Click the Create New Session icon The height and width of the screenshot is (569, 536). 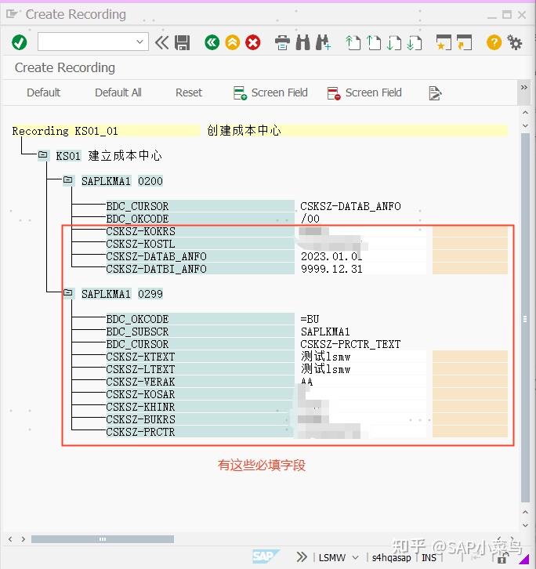point(444,42)
